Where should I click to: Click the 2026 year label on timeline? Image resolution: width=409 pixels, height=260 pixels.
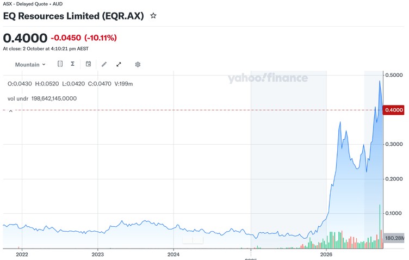pyautogui.click(x=326, y=254)
